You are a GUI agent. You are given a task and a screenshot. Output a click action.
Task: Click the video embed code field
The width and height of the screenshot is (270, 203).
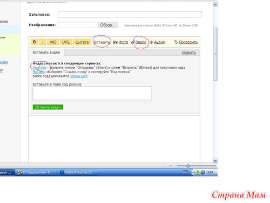pos(92,93)
